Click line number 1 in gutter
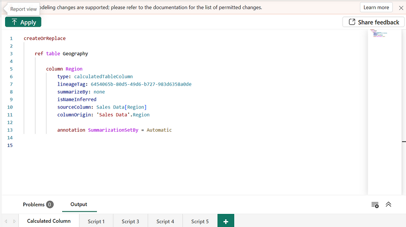The width and height of the screenshot is (406, 227). tap(11, 39)
